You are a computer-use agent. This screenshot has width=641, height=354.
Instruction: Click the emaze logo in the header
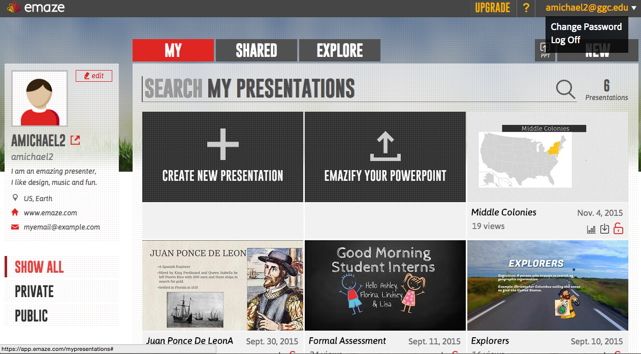pos(36,8)
